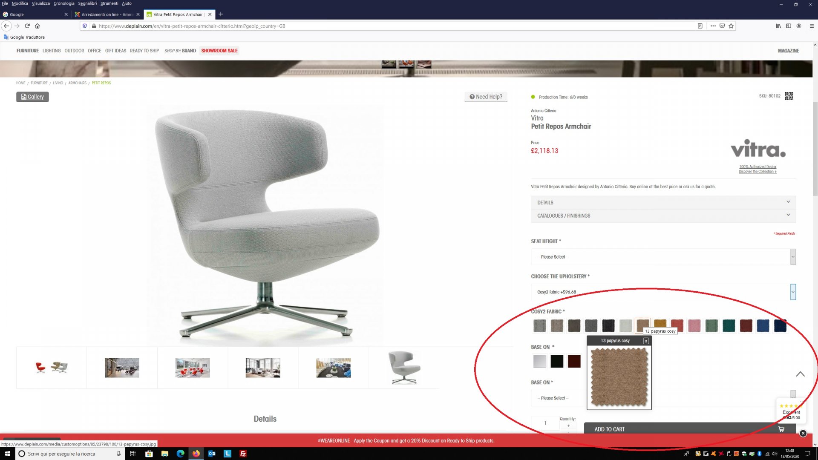
Task: Open the Choose the Upholstery dropdown
Action: (x=663, y=292)
